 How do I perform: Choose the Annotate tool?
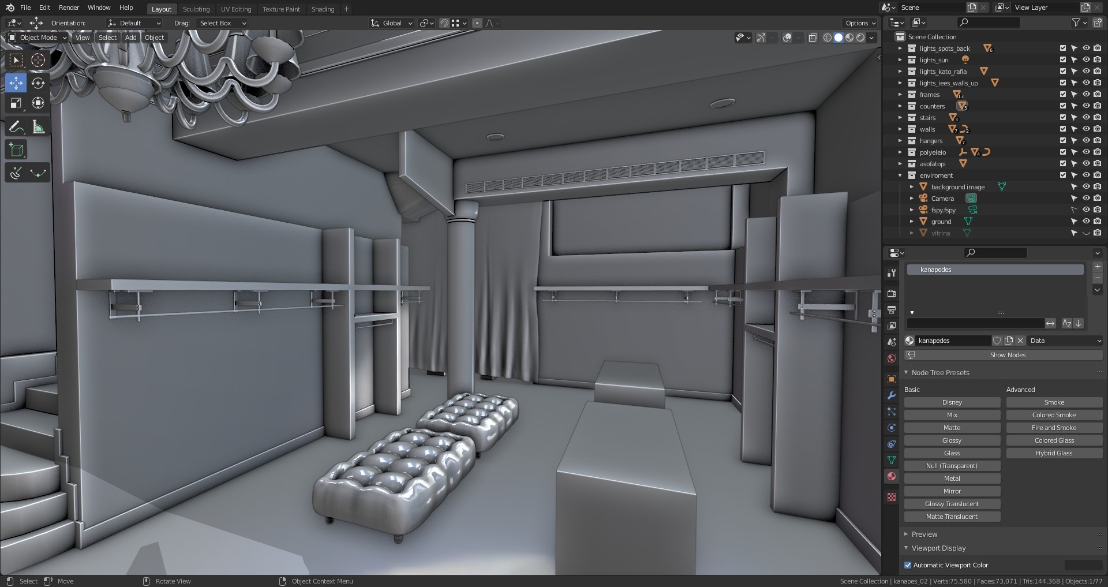pyautogui.click(x=16, y=127)
